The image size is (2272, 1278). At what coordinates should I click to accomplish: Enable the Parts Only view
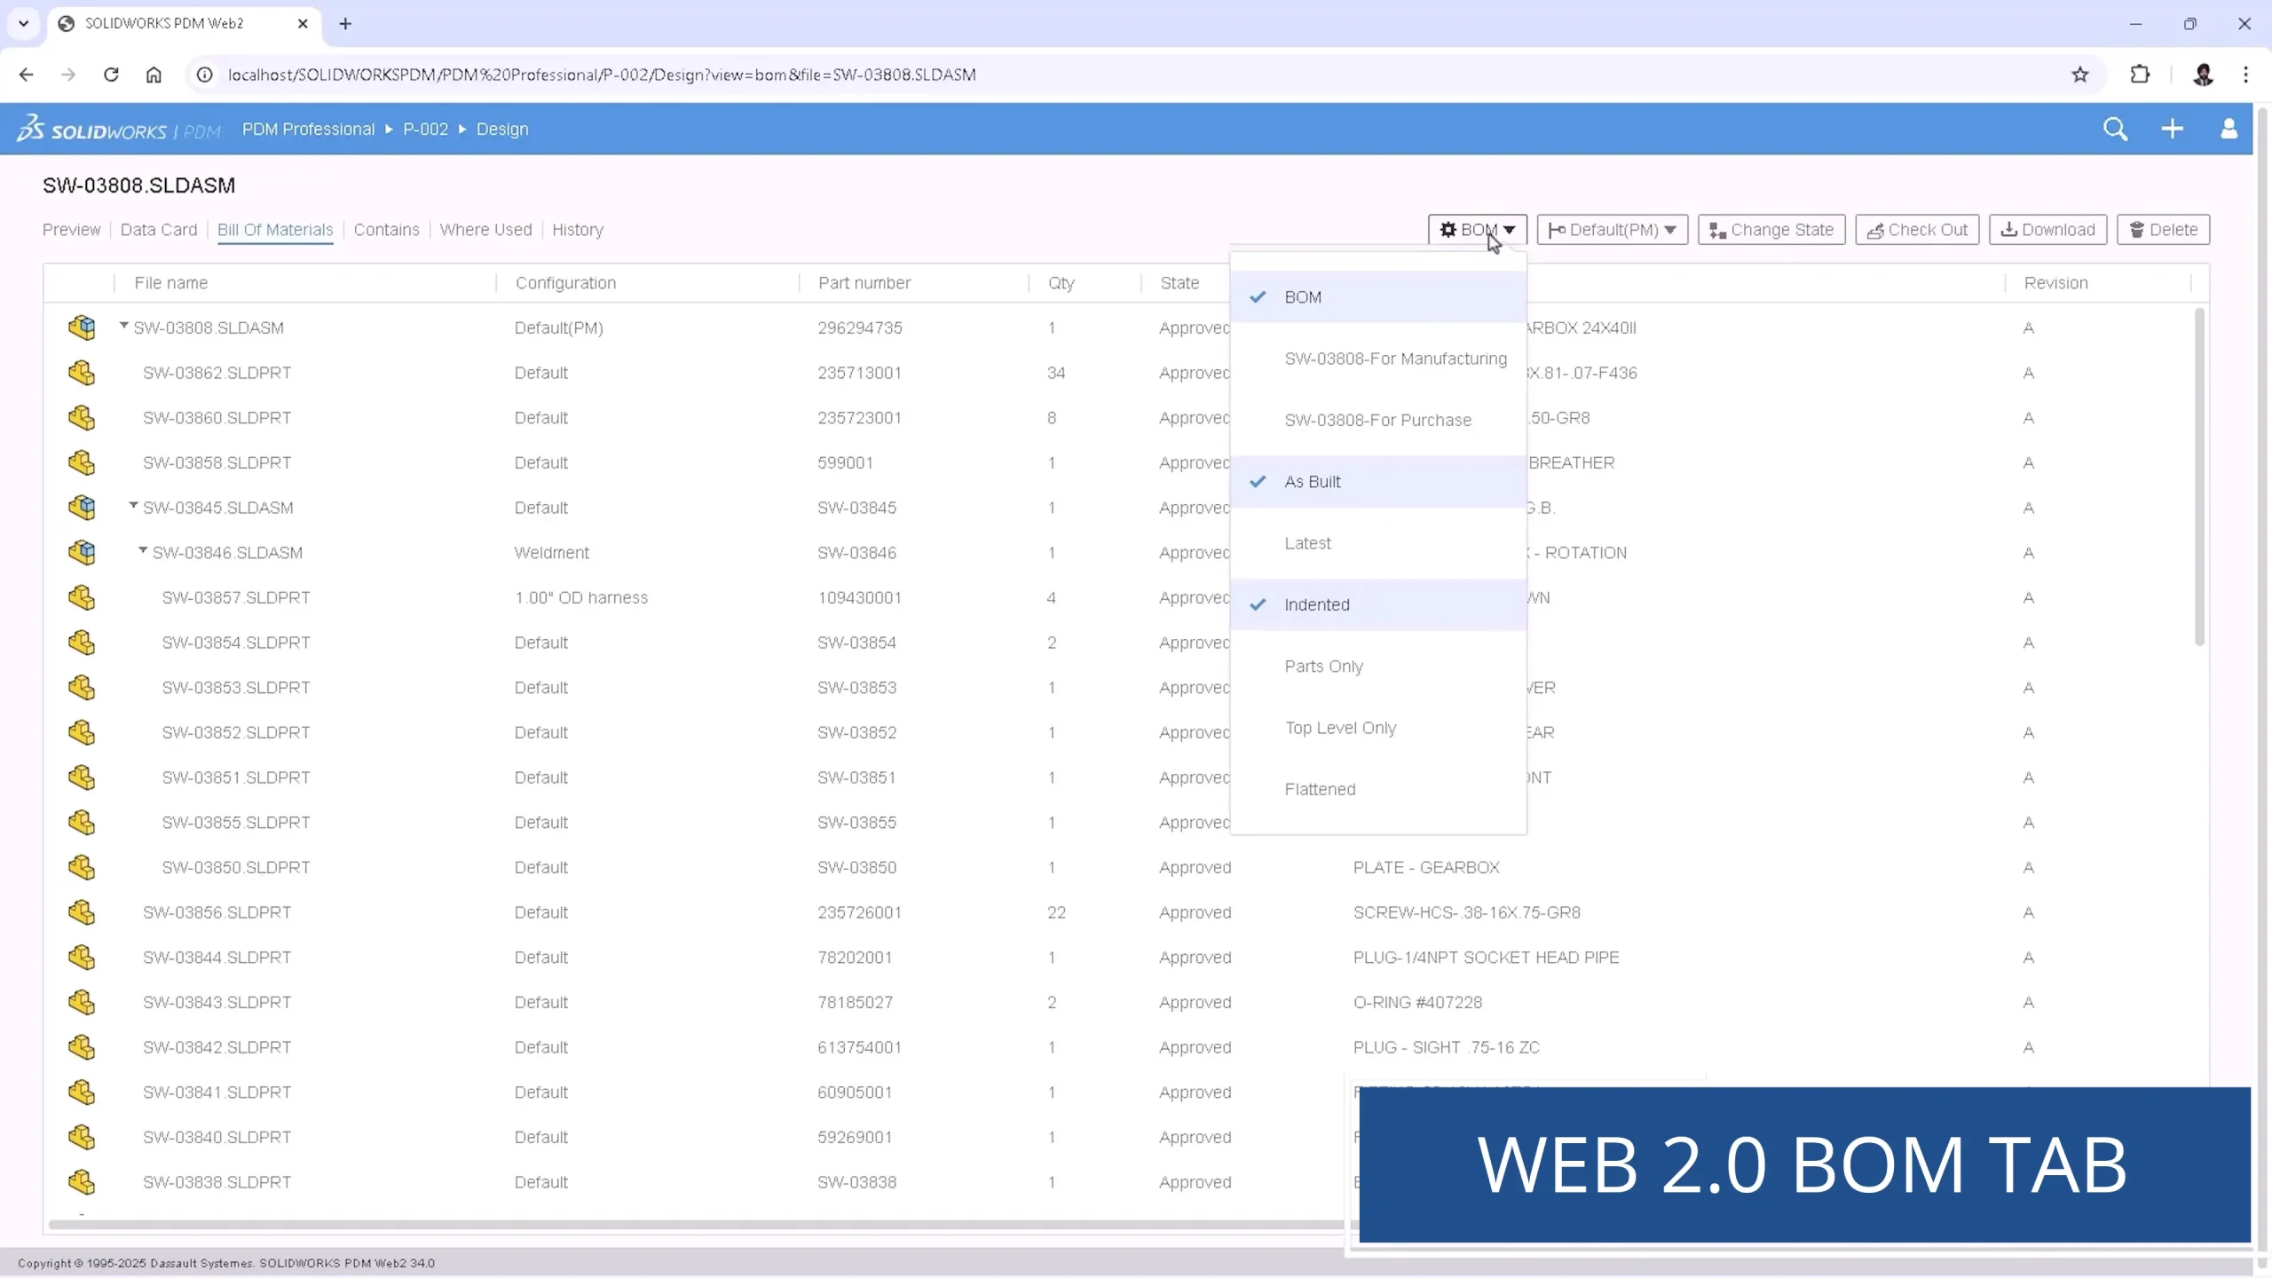point(1323,667)
